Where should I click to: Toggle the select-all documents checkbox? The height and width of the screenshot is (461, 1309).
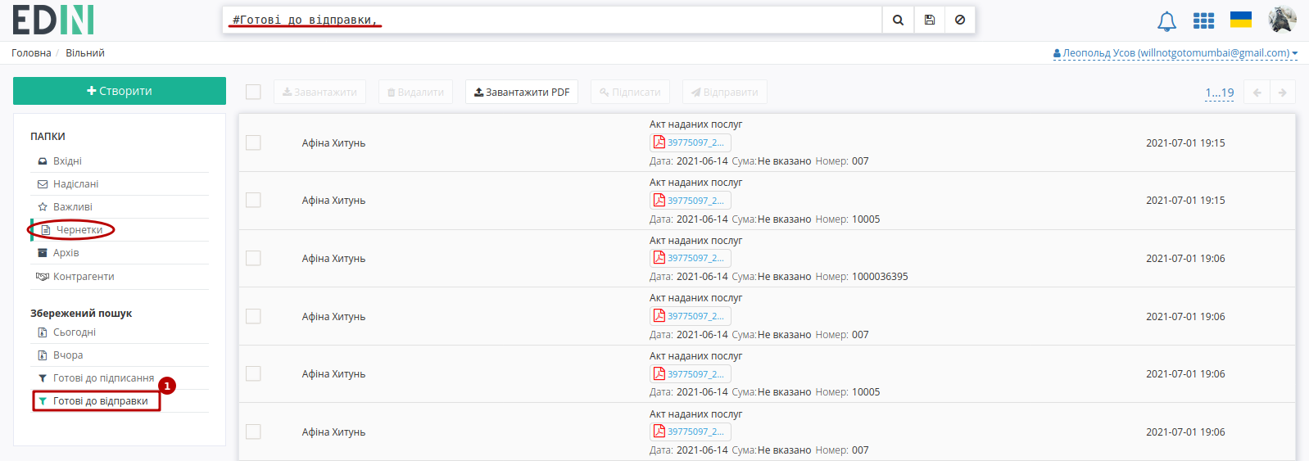(253, 92)
